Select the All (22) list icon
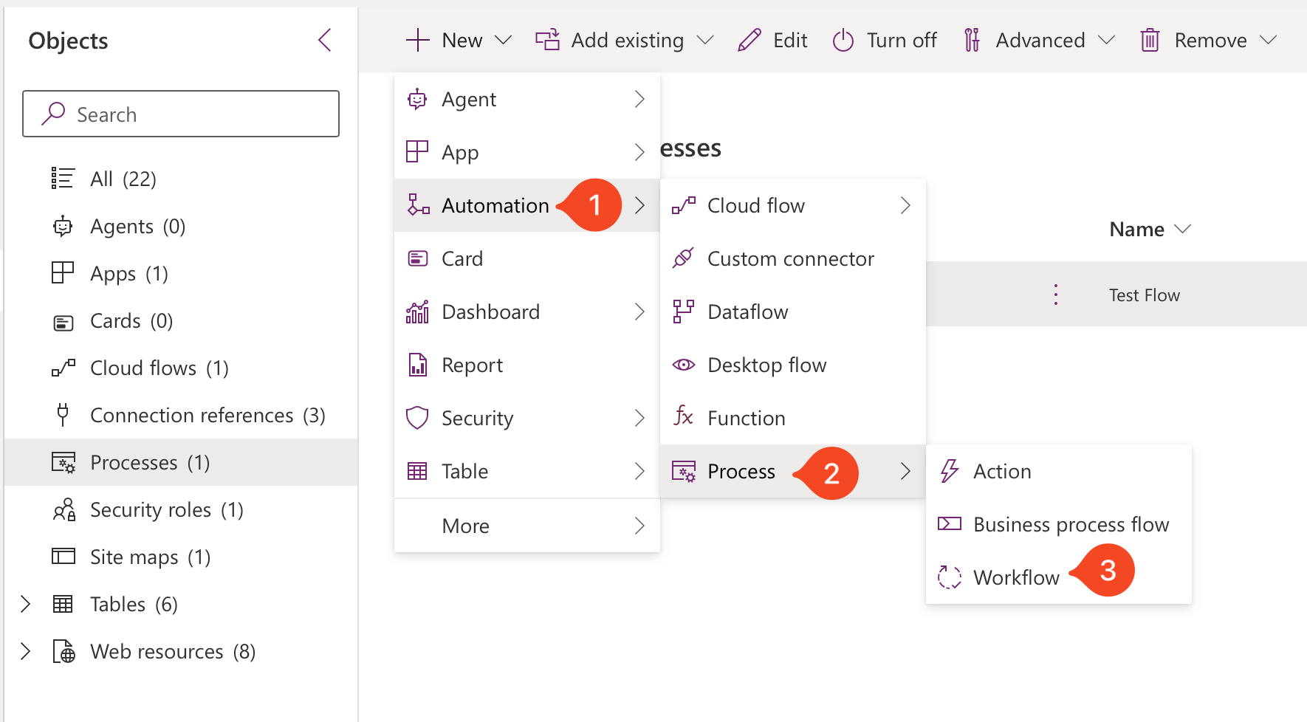Viewport: 1307px width, 722px height. pos(63,179)
